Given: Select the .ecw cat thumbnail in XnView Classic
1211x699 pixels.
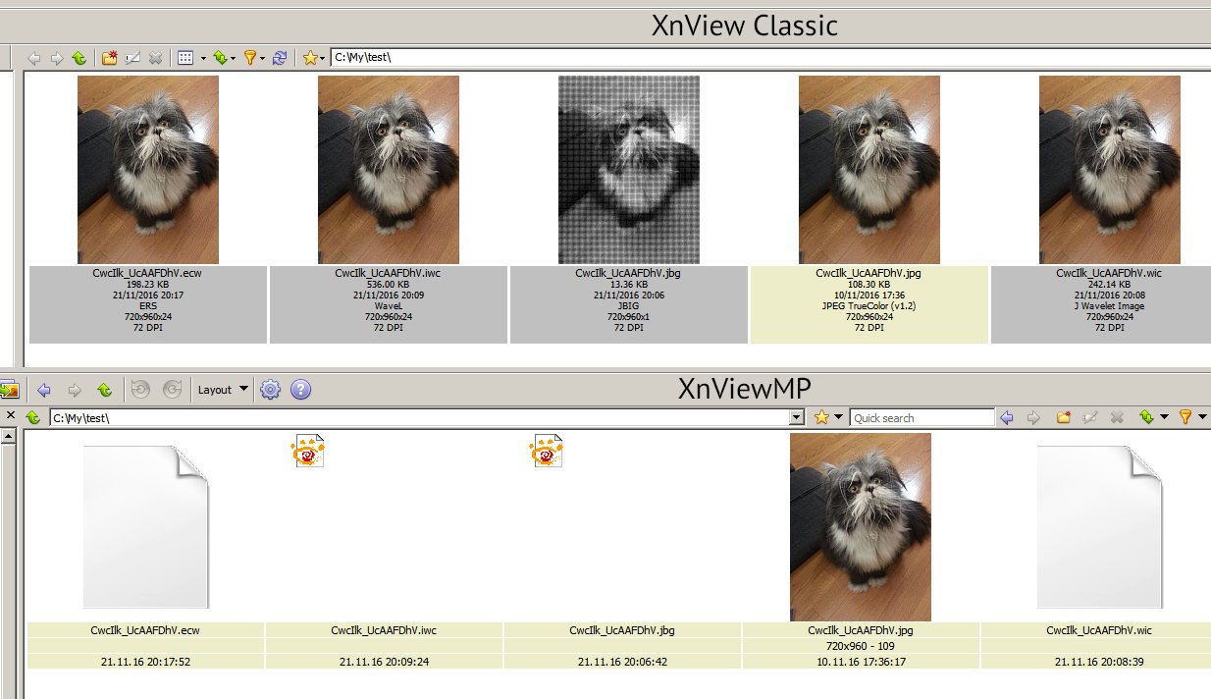Looking at the screenshot, I should [x=148, y=170].
